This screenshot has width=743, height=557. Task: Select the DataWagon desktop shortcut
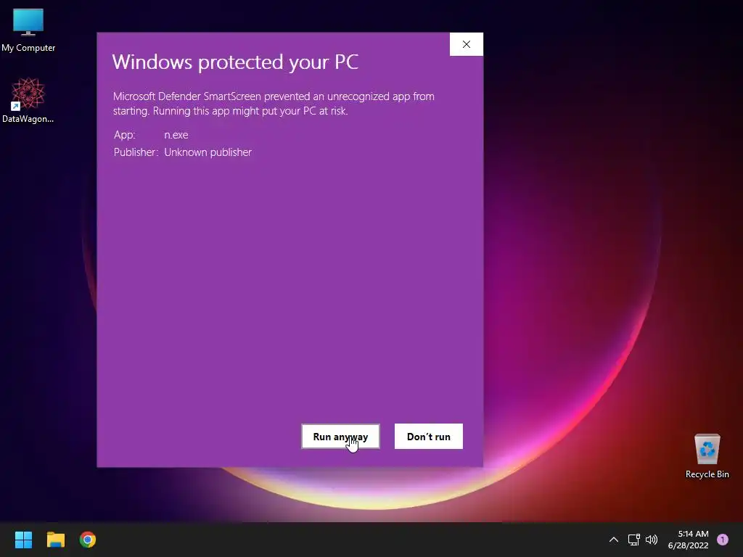pos(28,100)
